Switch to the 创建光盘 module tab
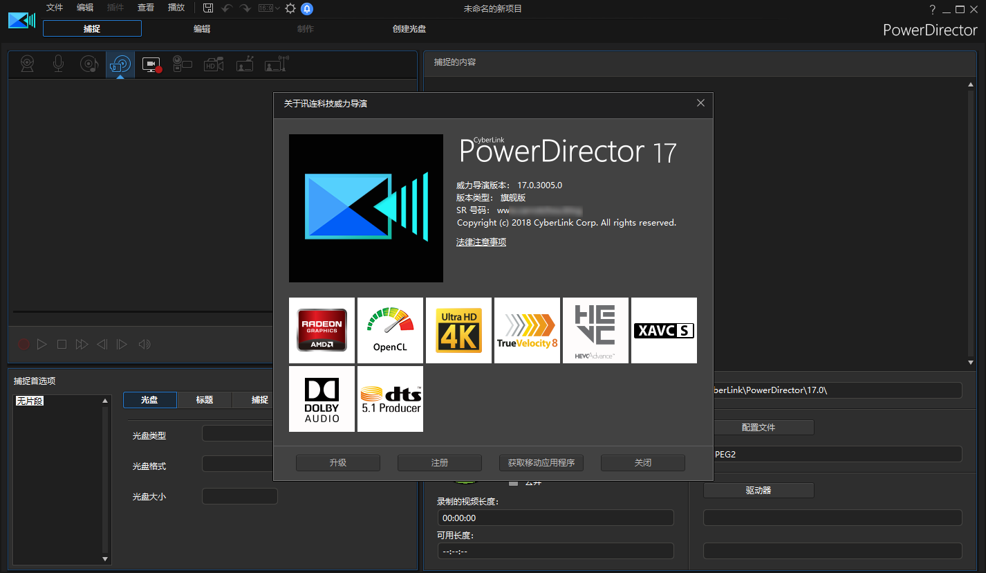Image resolution: width=986 pixels, height=573 pixels. click(409, 29)
